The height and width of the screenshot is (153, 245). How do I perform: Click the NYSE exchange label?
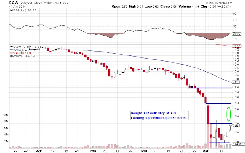64,3
